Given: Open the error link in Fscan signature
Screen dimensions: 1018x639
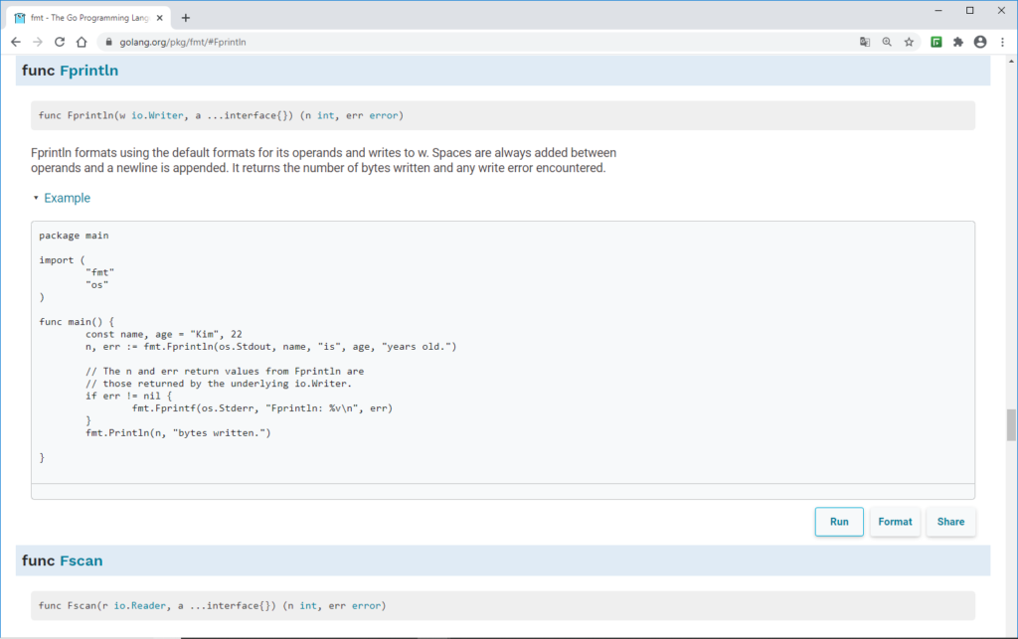Looking at the screenshot, I should [366, 606].
